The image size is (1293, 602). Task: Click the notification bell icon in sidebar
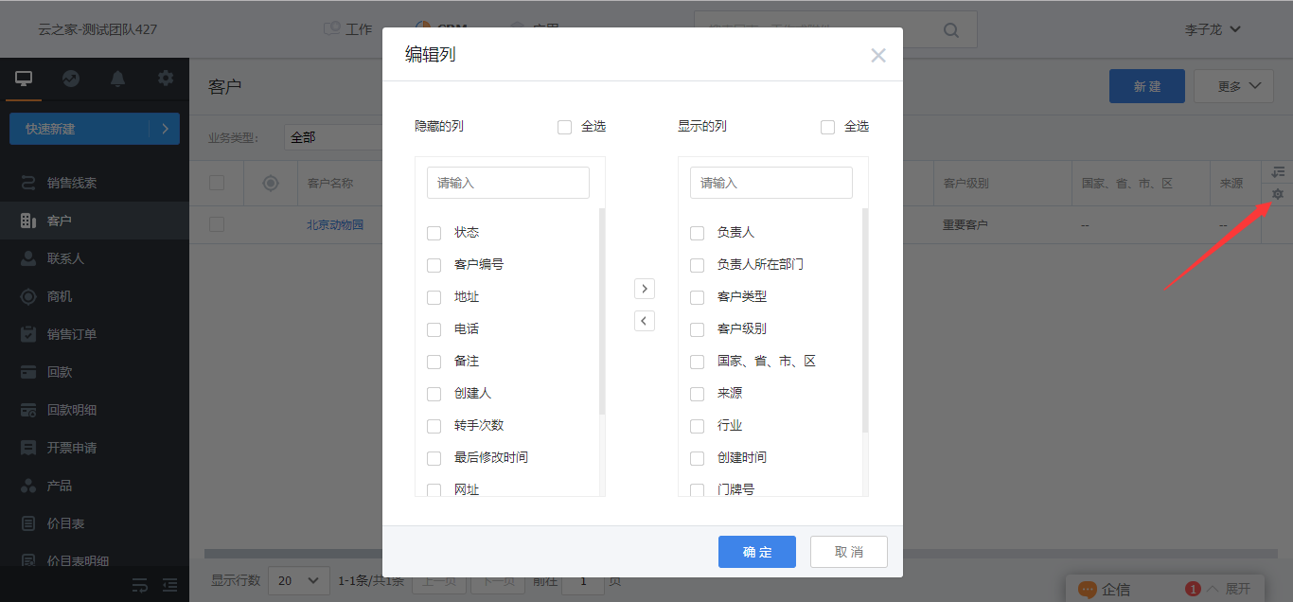(118, 79)
